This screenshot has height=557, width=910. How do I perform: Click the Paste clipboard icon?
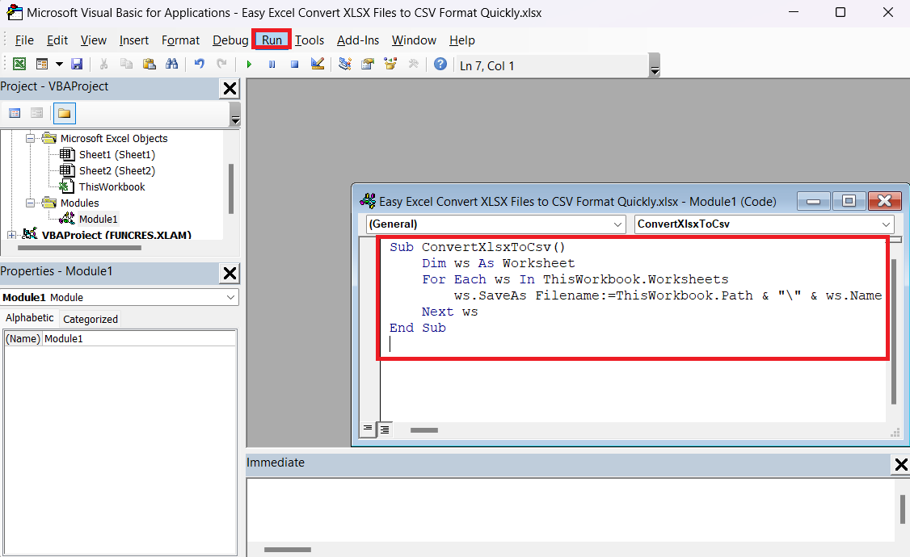[x=150, y=65]
